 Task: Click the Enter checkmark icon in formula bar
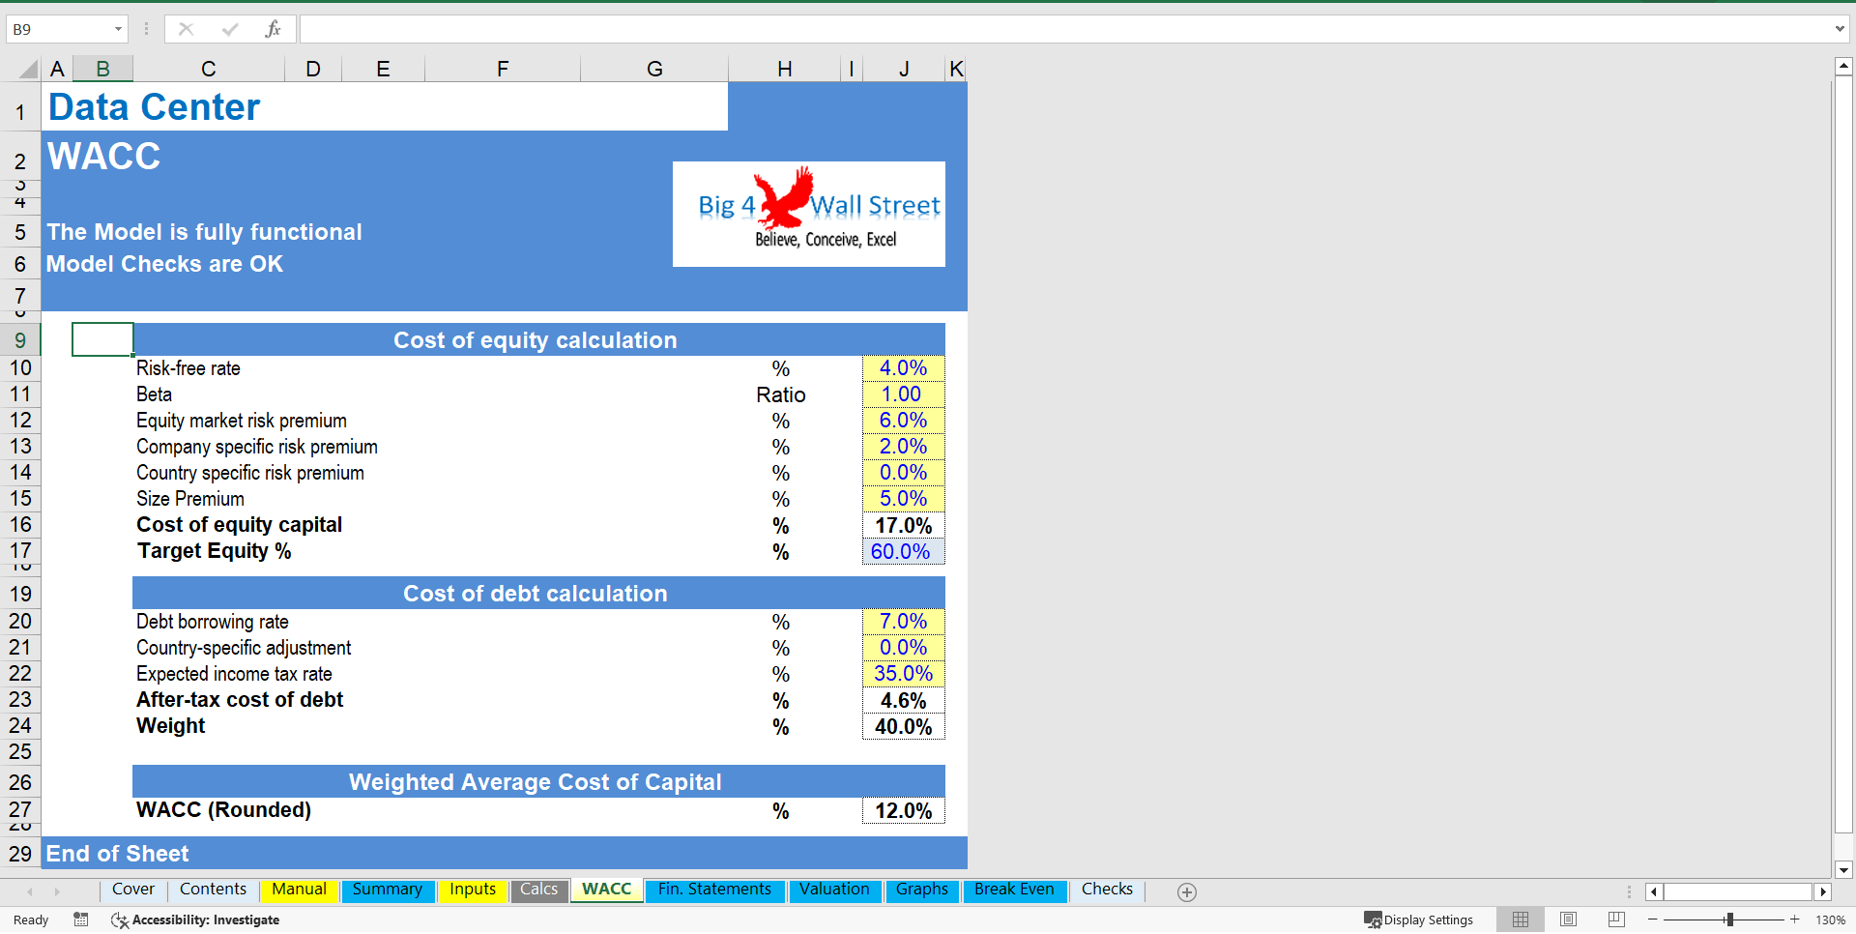pos(230,29)
